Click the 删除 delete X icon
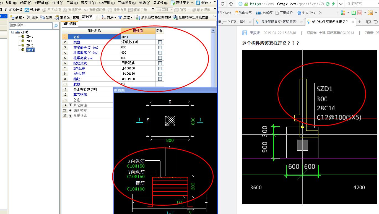 tap(28, 17)
